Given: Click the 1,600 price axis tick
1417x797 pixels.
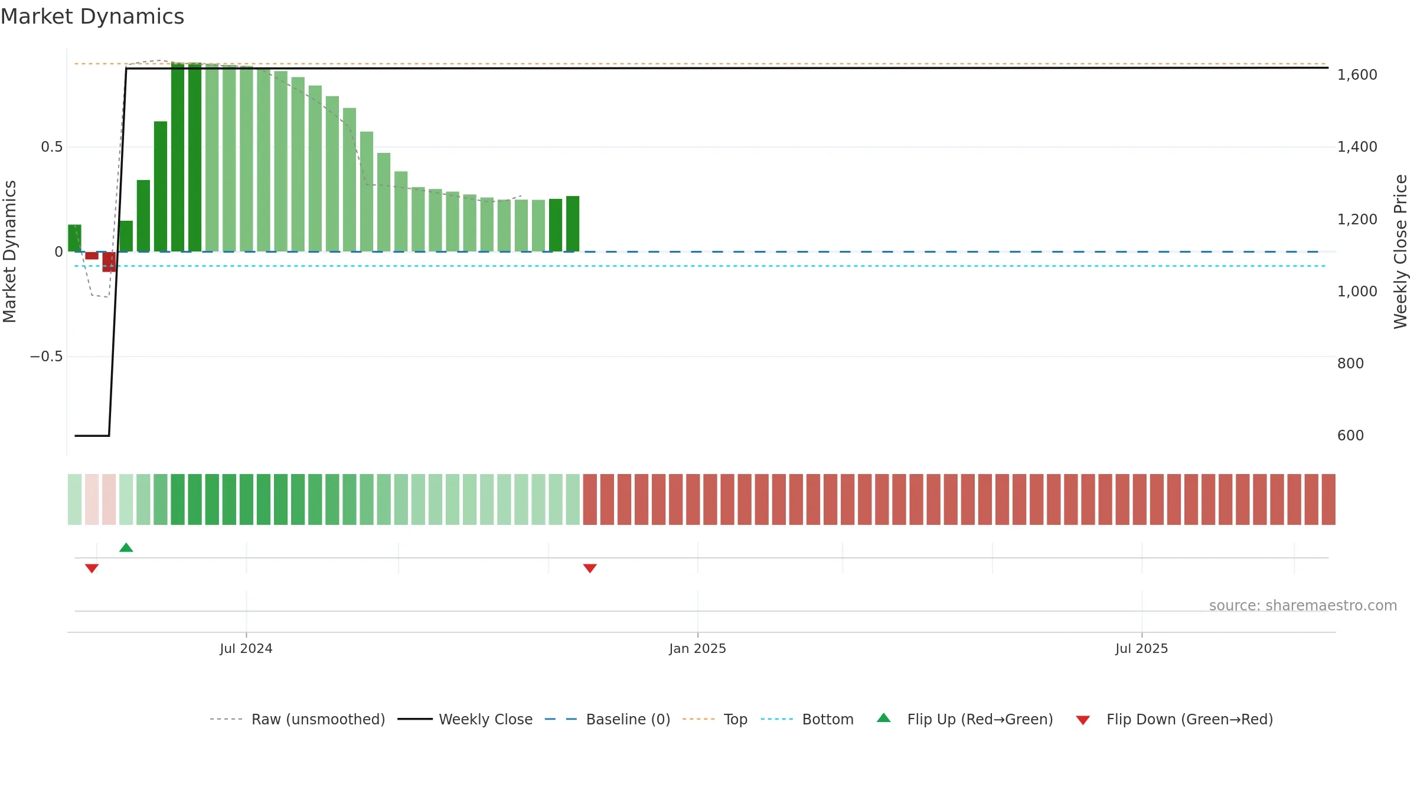Looking at the screenshot, I should point(1357,75).
